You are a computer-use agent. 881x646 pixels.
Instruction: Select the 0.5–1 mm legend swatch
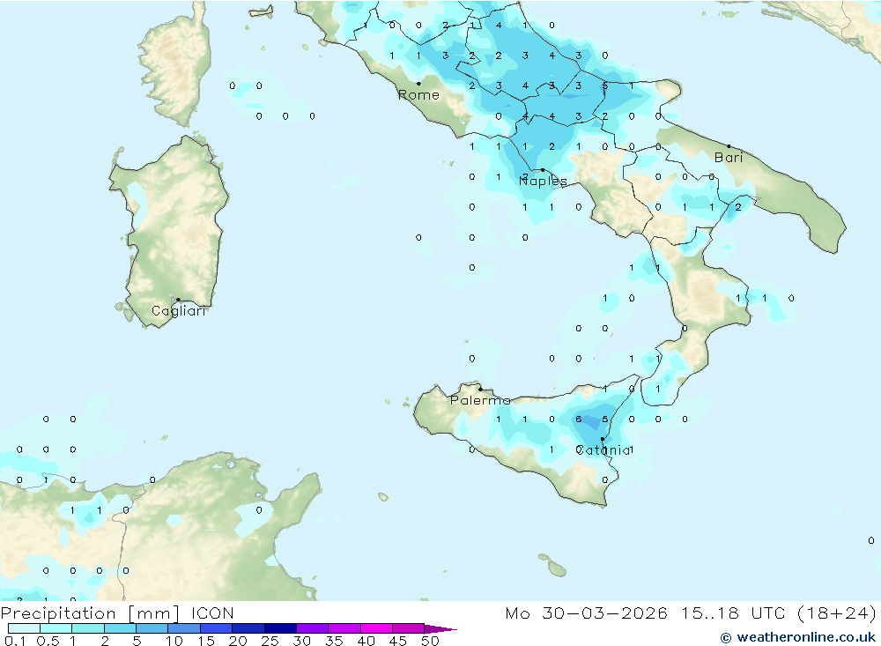point(56,628)
